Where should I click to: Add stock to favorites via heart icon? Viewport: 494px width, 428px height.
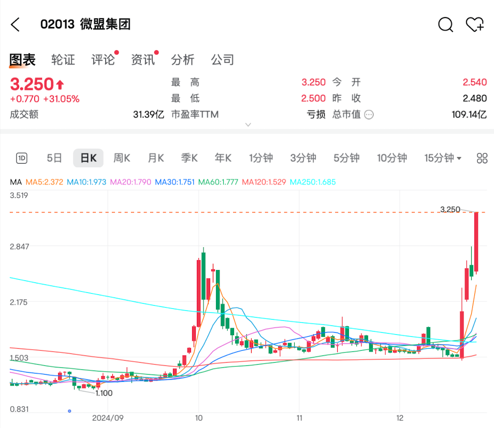tap(474, 24)
